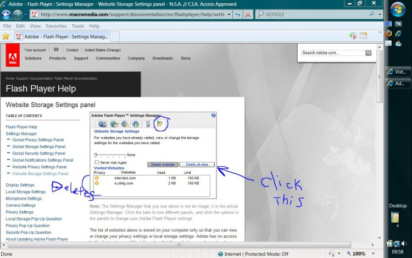Viewport: 412px width, 258px height.
Task: Open the Website Privacy Settings Panel link
Action: [x=40, y=167]
